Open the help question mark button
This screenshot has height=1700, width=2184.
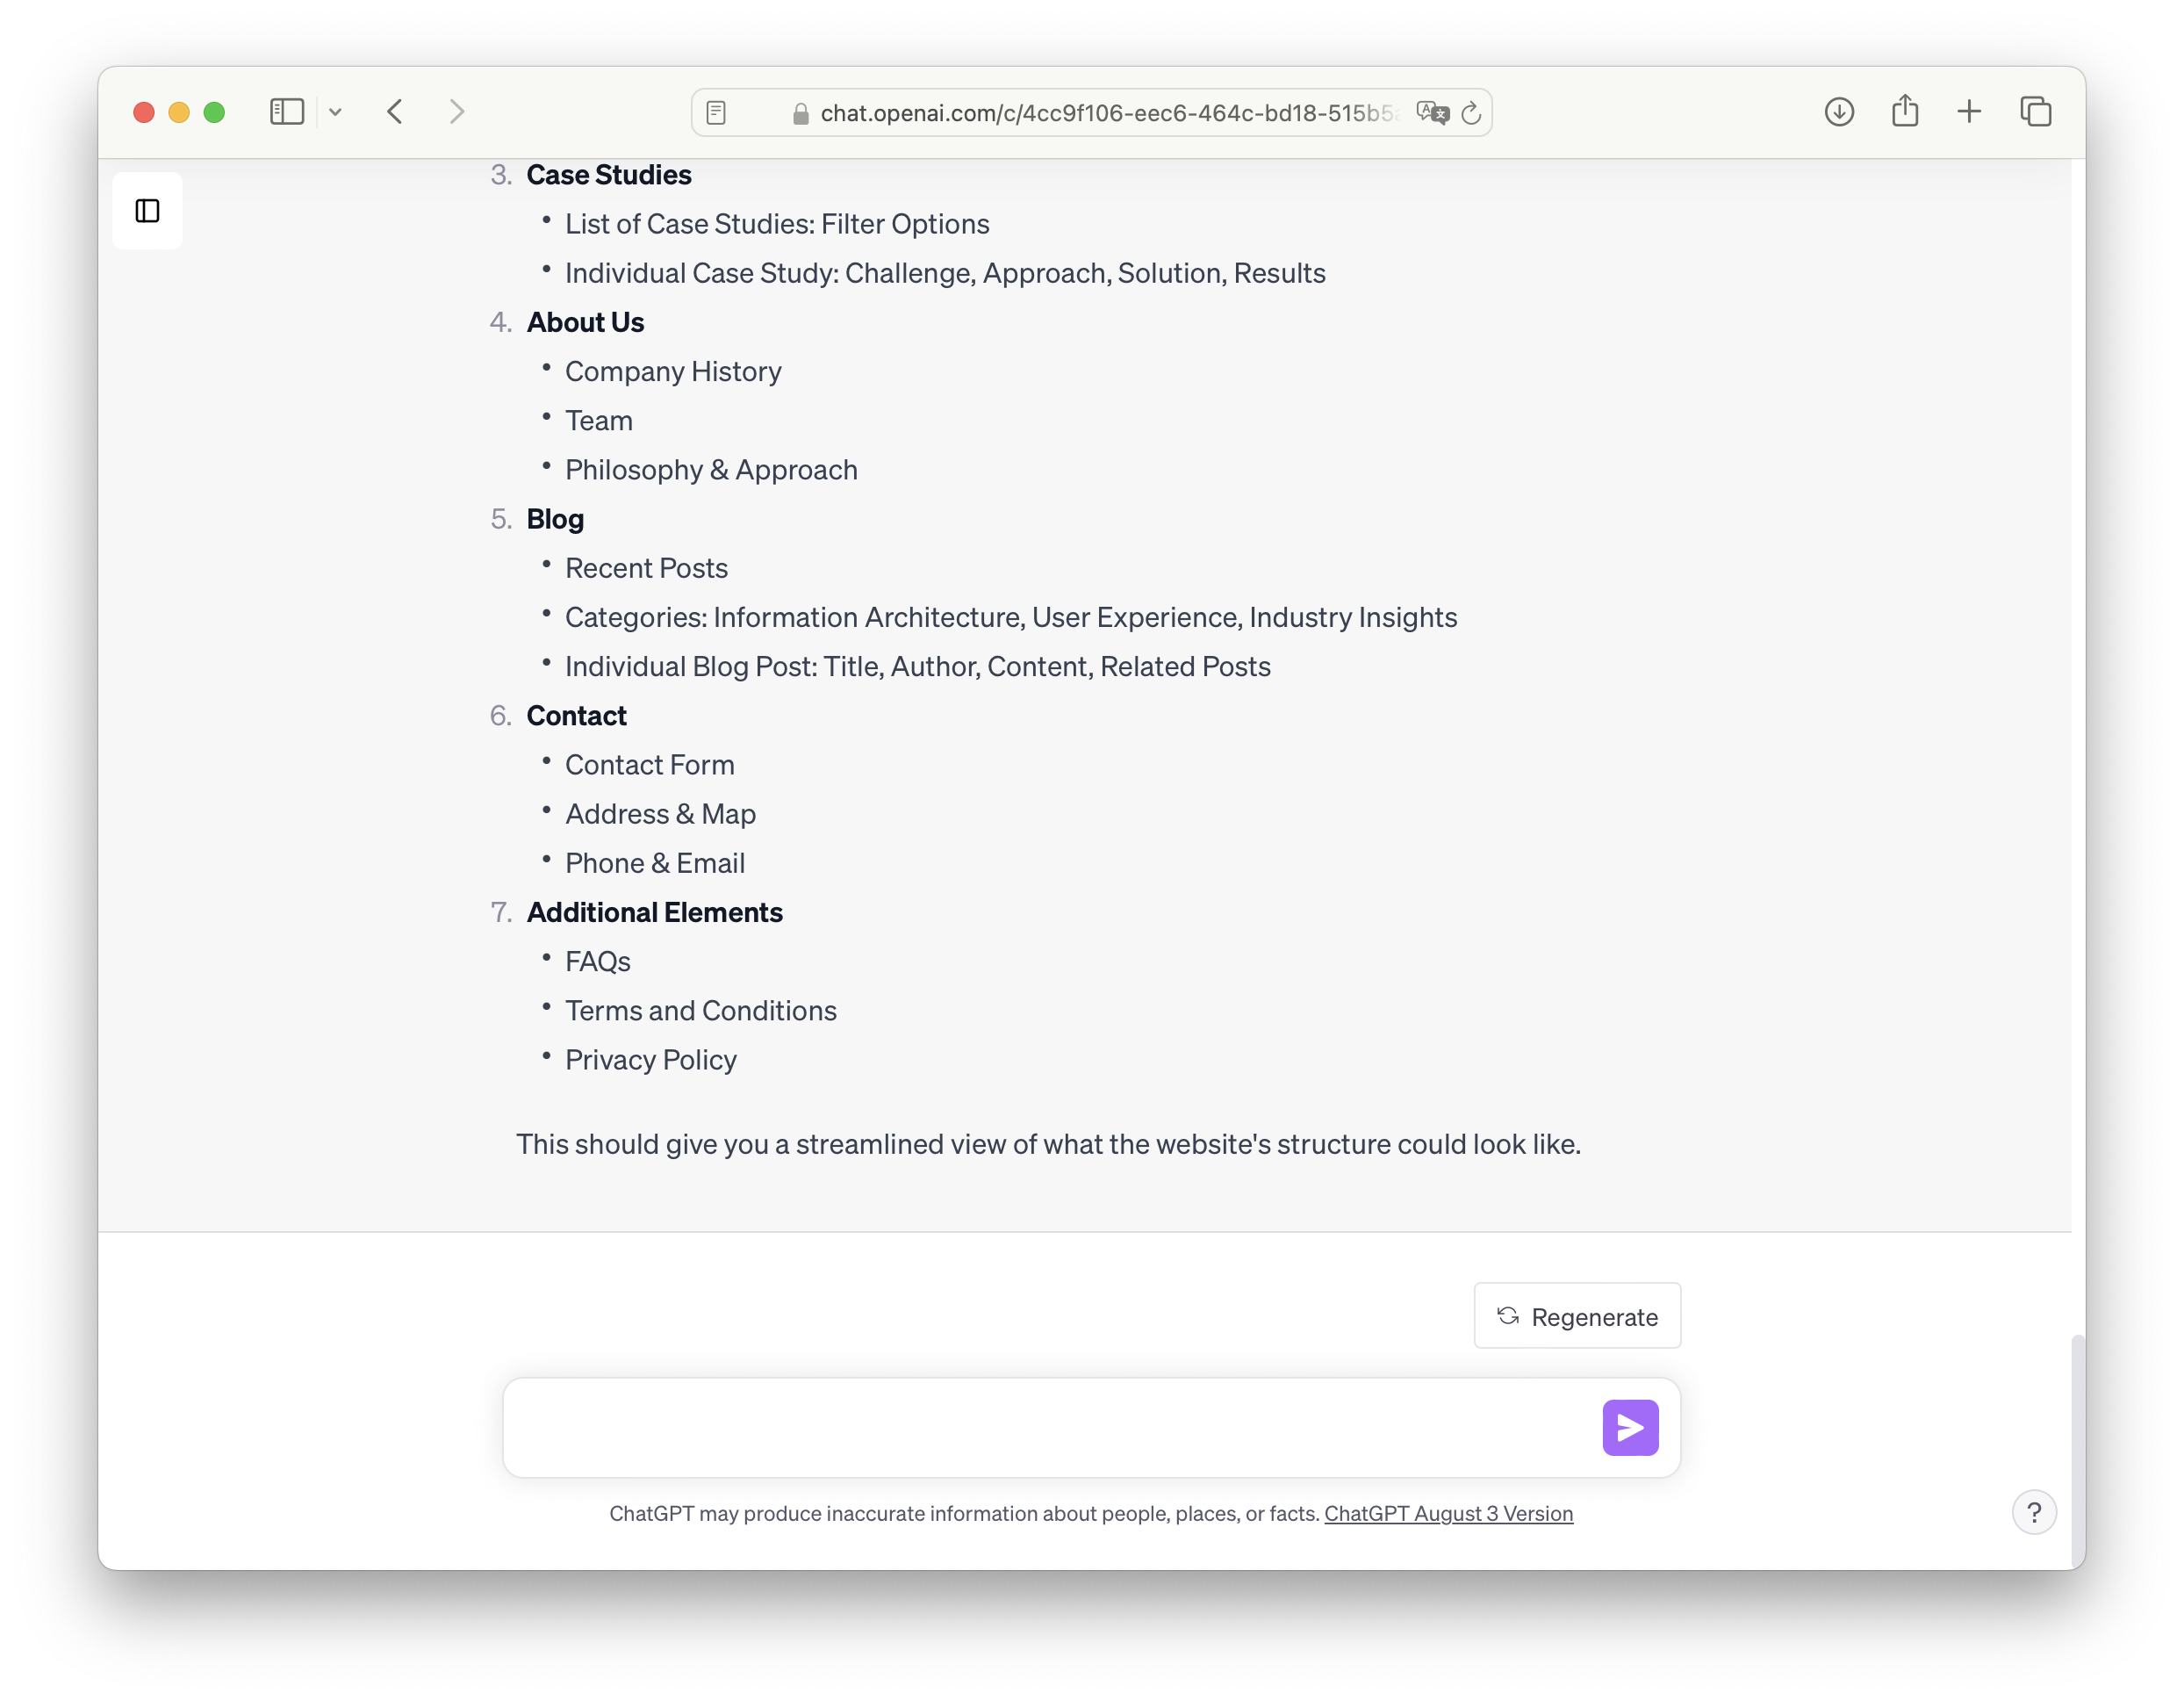2034,1513
